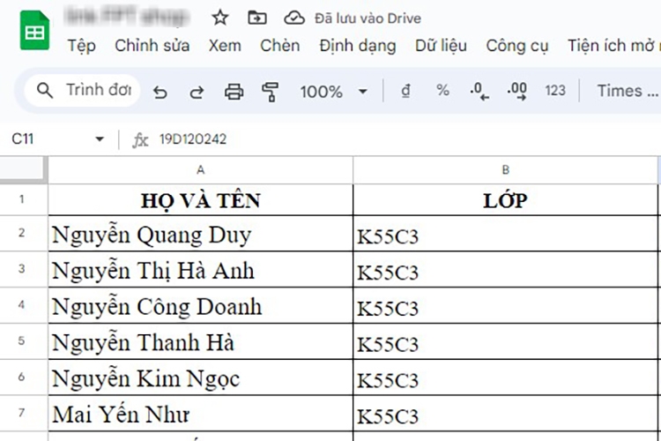Viewport: 661px width, 441px height.
Task: Select row 2 header
Action: click(24, 234)
